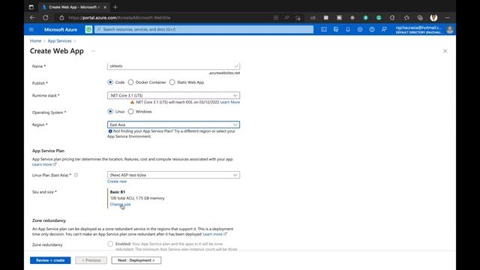Go back in the browser
Viewport: 480px width, 270px height.
tap(32, 18)
